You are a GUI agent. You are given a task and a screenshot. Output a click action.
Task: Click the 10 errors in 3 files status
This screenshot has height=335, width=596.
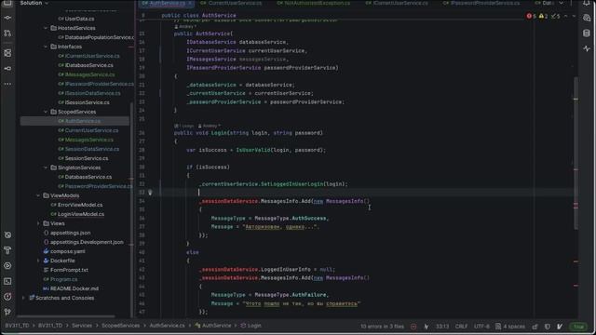pos(382,327)
